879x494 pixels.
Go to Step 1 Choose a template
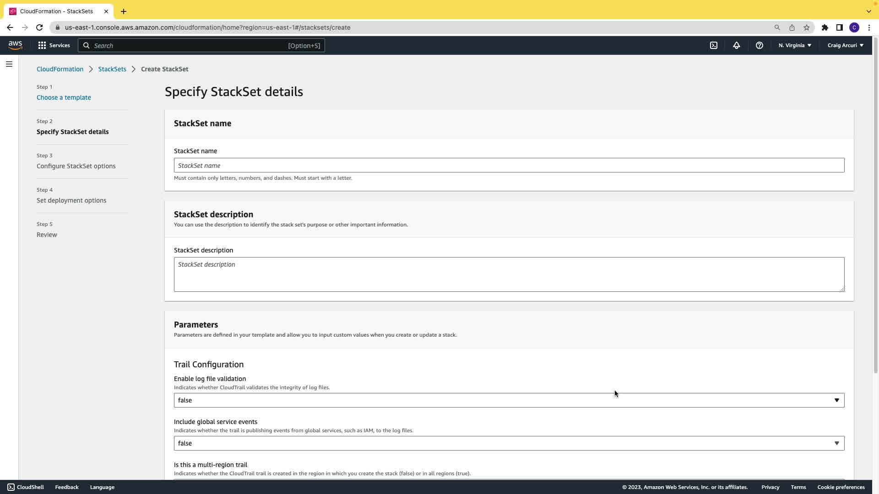[x=64, y=97]
